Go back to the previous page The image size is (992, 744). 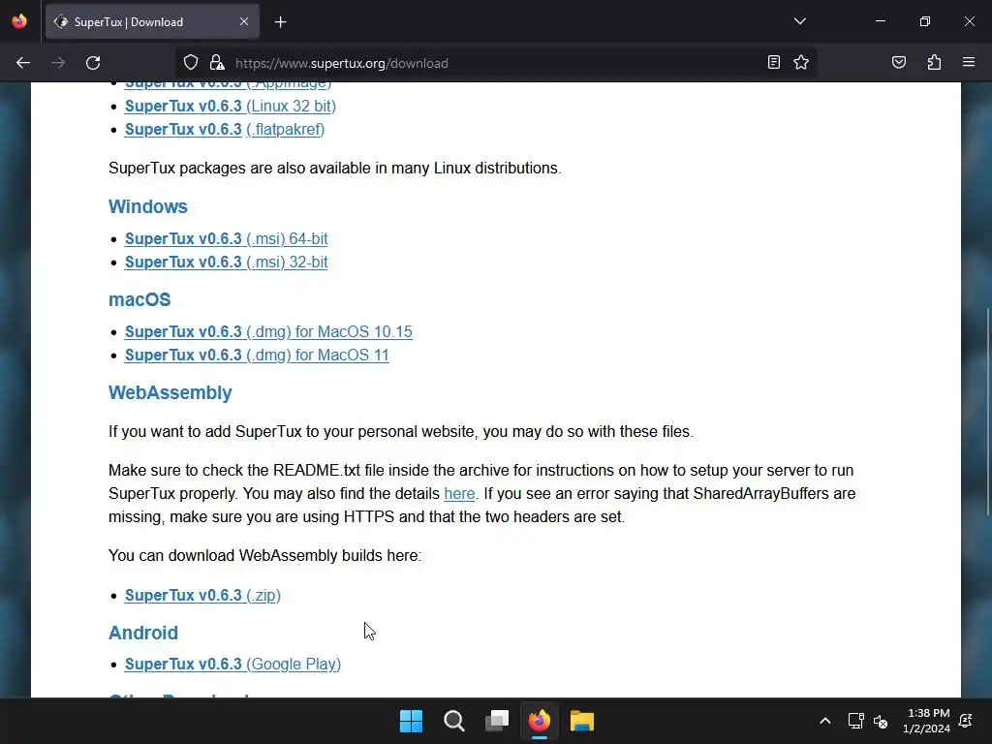tap(23, 63)
